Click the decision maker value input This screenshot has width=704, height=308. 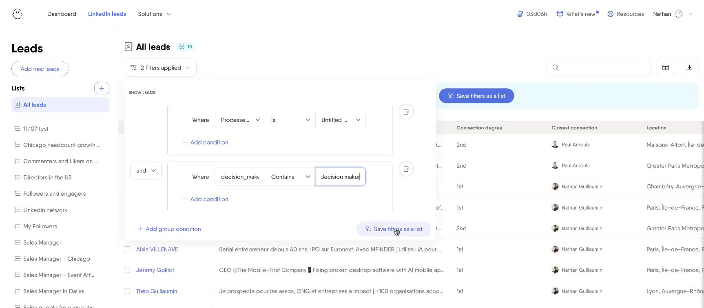[340, 177]
